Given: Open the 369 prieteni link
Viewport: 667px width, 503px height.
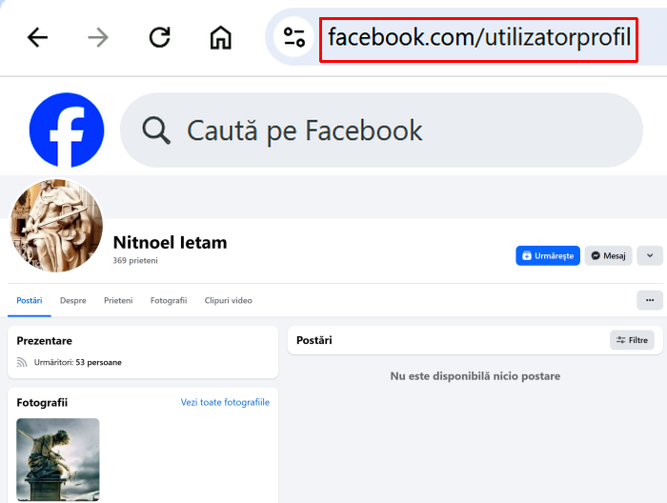Looking at the screenshot, I should point(135,261).
